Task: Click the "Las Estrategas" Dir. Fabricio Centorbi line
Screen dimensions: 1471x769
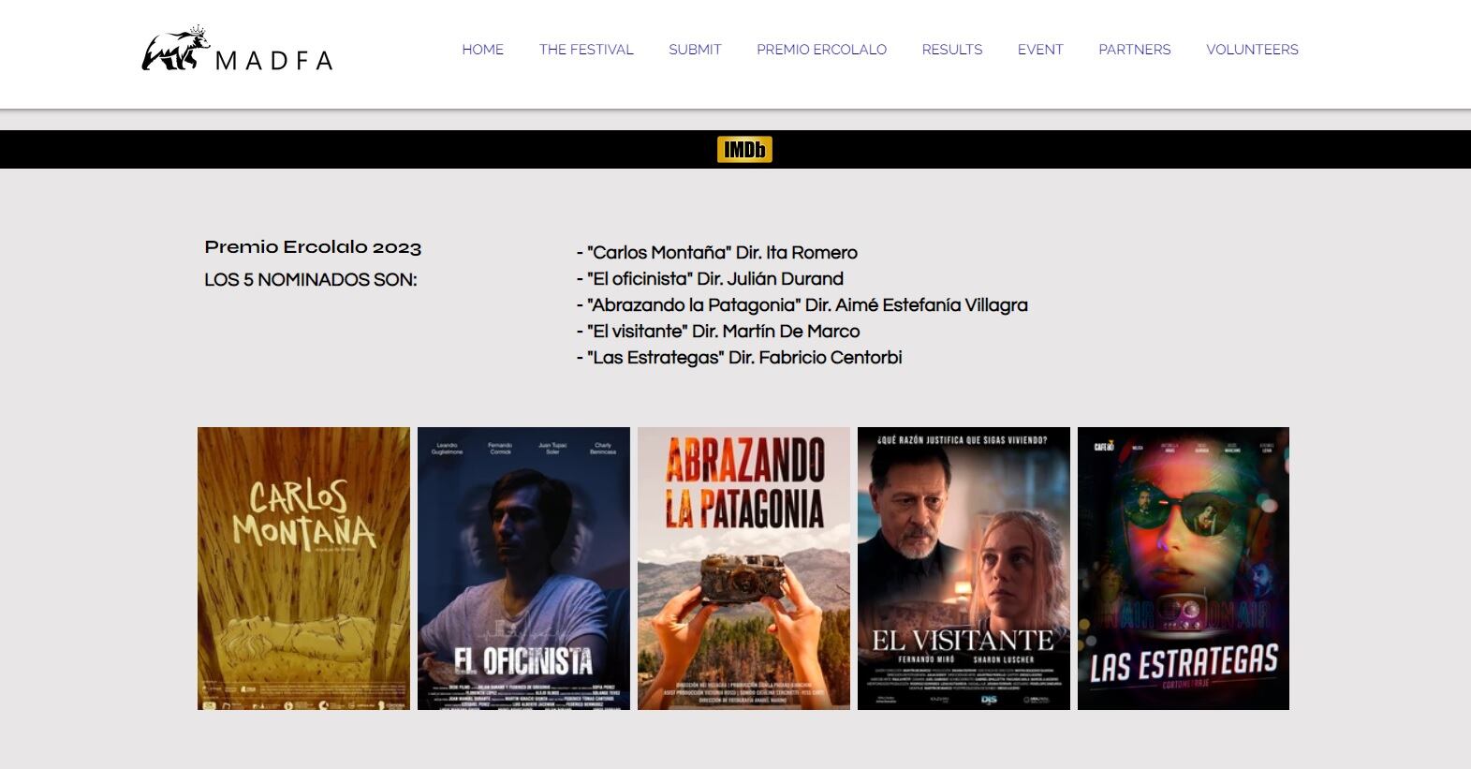Action: (x=739, y=358)
